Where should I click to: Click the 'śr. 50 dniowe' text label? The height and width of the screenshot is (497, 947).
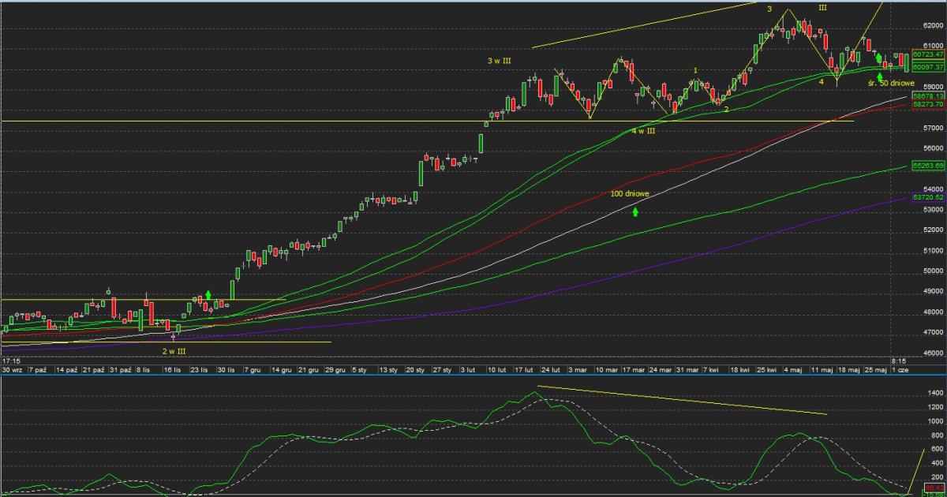coord(892,83)
